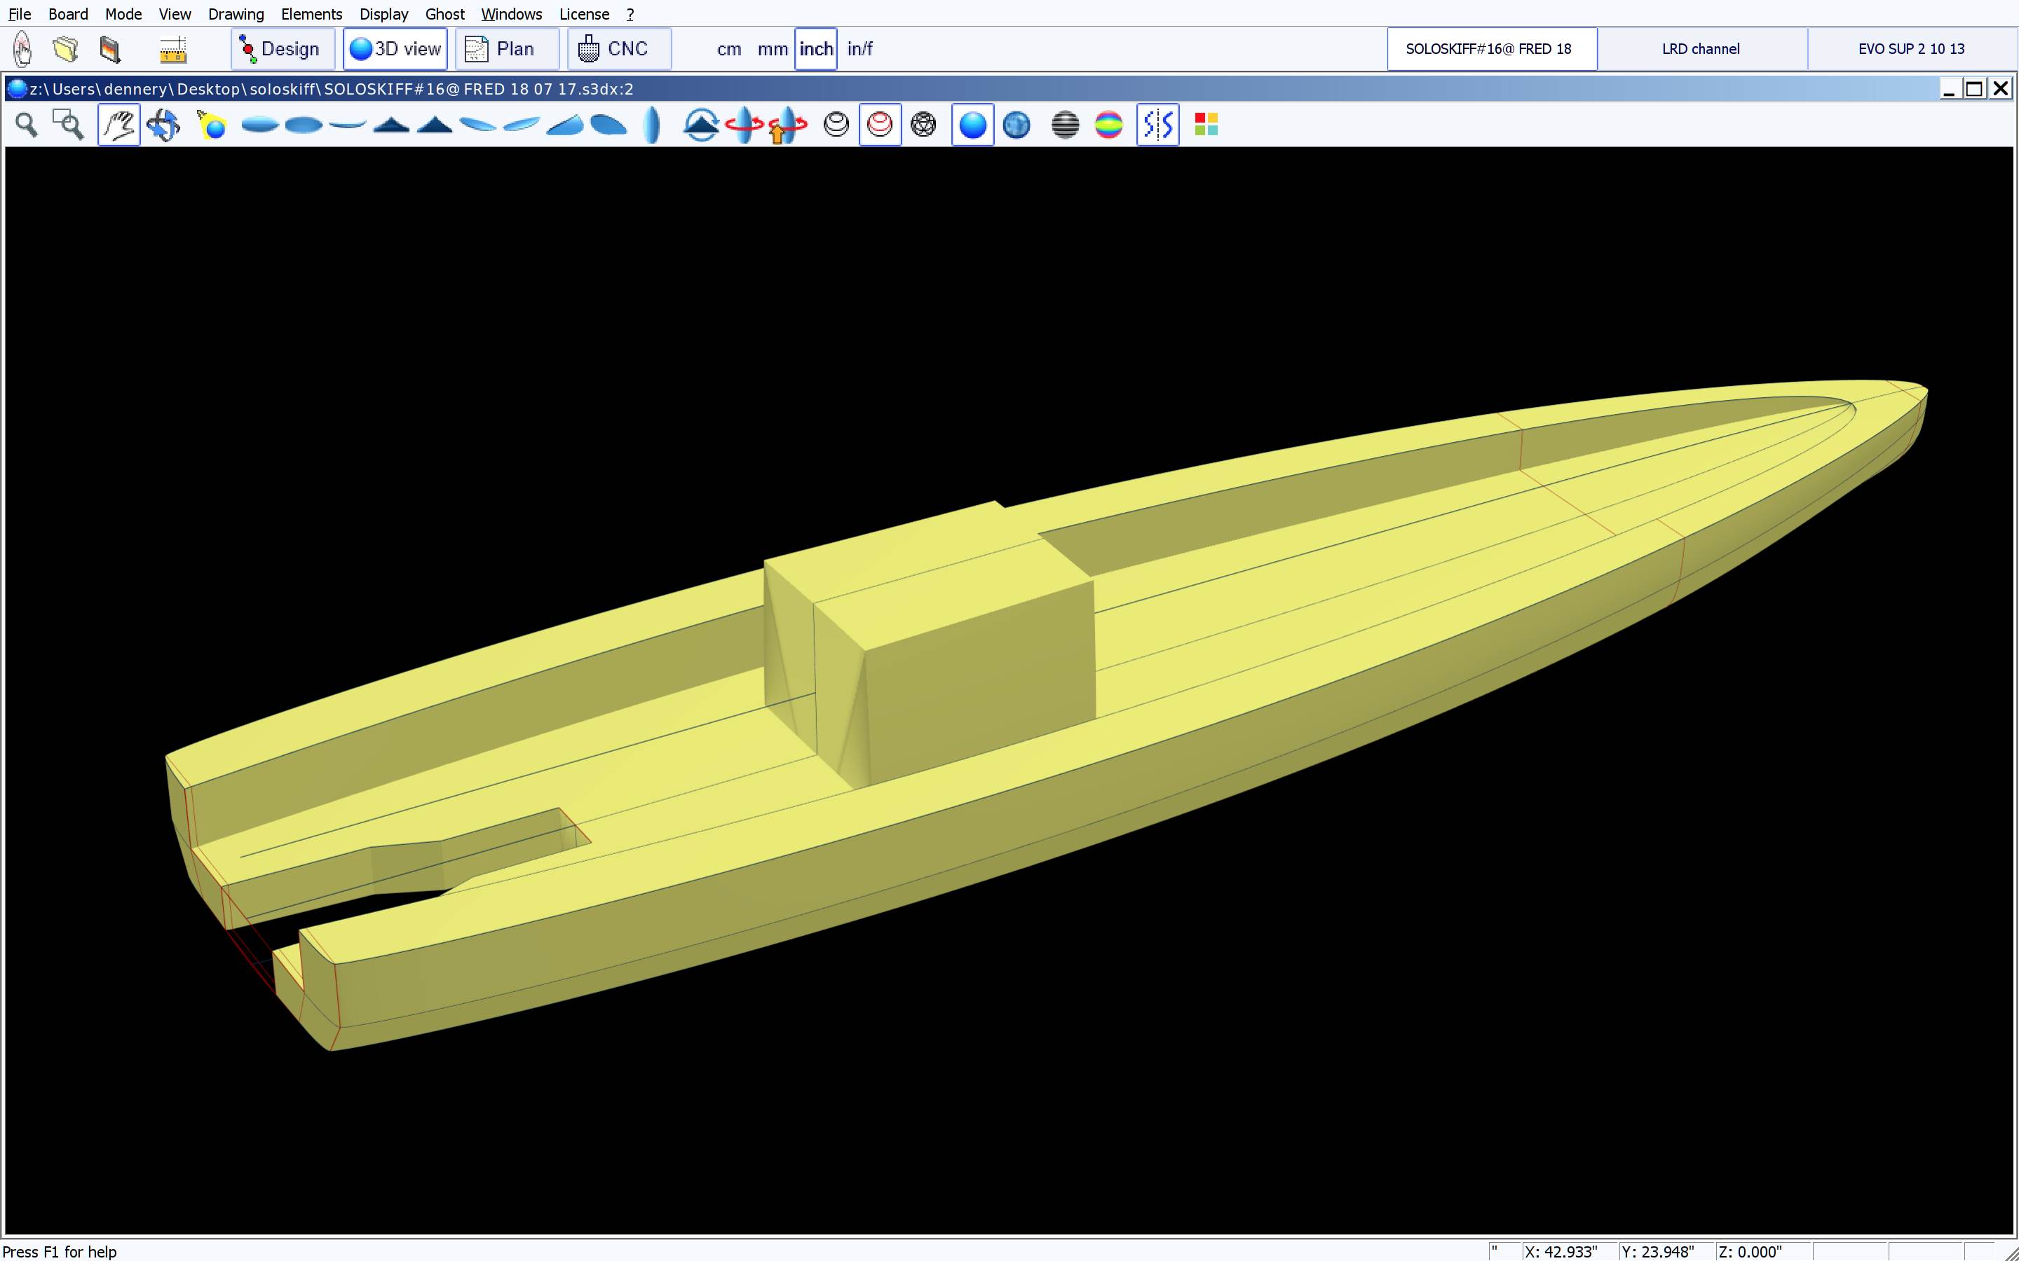The width and height of the screenshot is (2019, 1261).
Task: Select the 3D rotate view tool
Action: pos(163,125)
